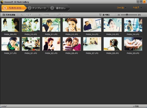147x108 pixels.
Task: Go to step 3 書き出し tab
Action: click(58, 8)
